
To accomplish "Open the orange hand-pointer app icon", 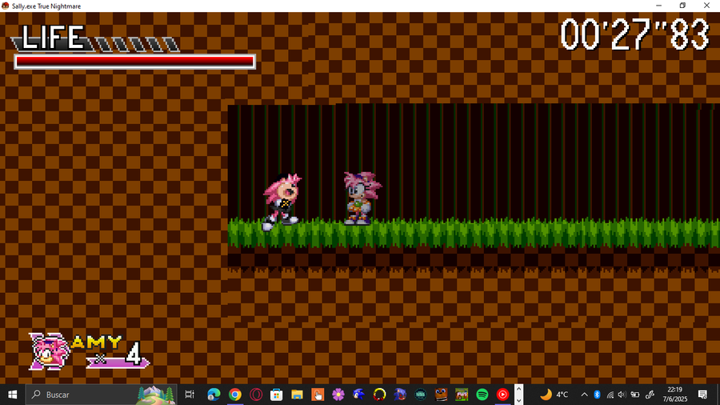I will pyautogui.click(x=318, y=395).
